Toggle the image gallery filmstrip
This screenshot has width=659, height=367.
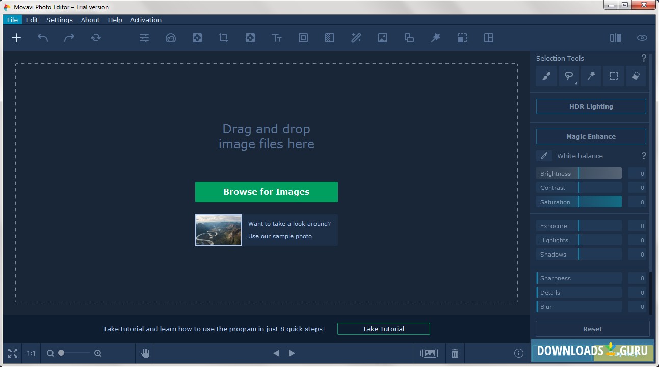(x=430, y=353)
